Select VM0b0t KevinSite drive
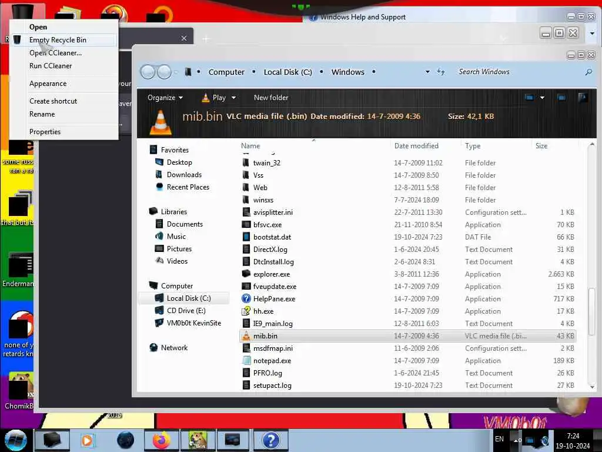The width and height of the screenshot is (602, 452). coord(194,323)
